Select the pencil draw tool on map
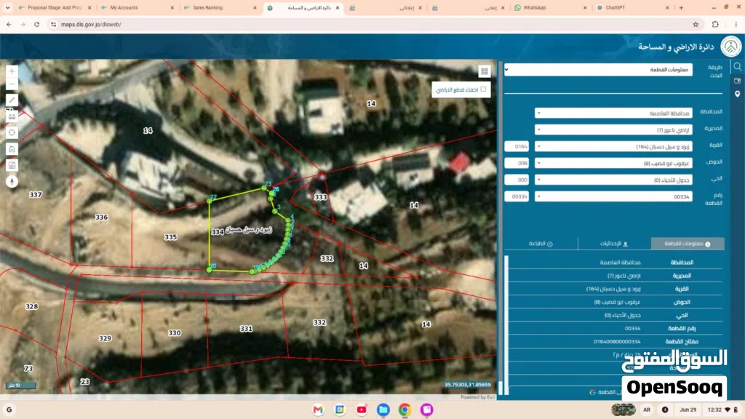This screenshot has height=419, width=745. pos(12,100)
